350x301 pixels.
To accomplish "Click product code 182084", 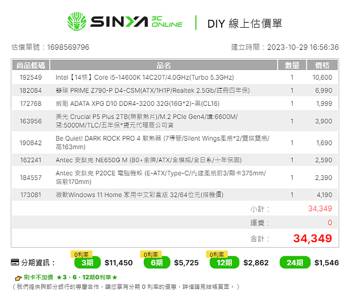I will (x=31, y=90).
